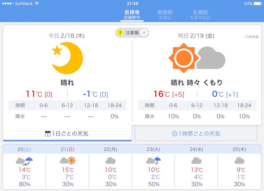Screen dimensions: 264x191
Task: Tap the cloud icon for 24(水)
Action: [197, 161]
